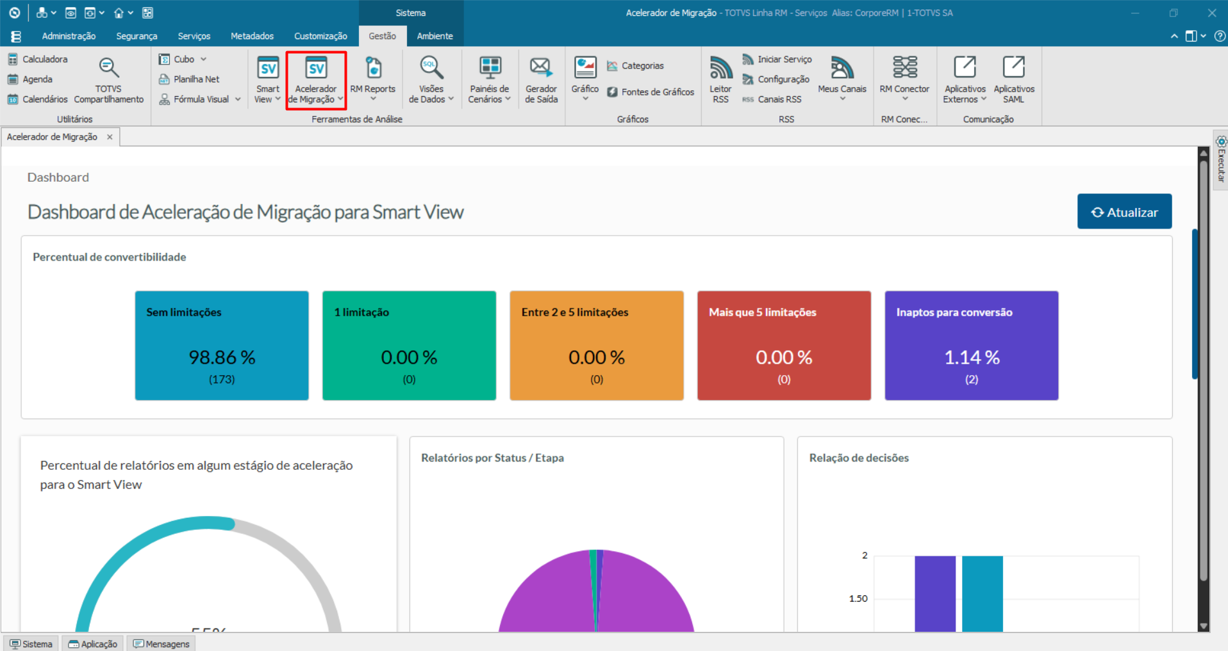Open Meus Canais RSS icon
This screenshot has width=1228, height=651.
pos(842,79)
